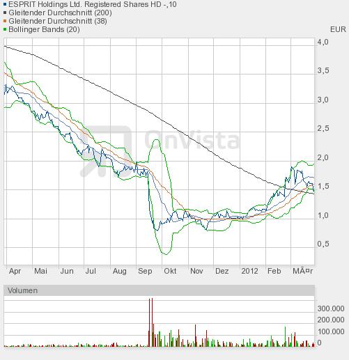Click the ESPRIT Holdings Ltd. legend label
This screenshot has width=349, height=360.
pyautogui.click(x=93, y=4)
